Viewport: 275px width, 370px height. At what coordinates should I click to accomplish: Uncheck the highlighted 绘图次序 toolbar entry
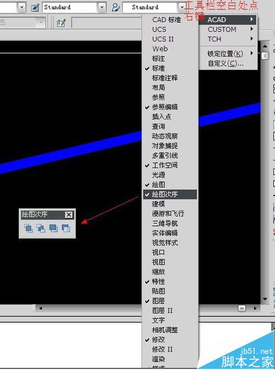pyautogui.click(x=170, y=194)
